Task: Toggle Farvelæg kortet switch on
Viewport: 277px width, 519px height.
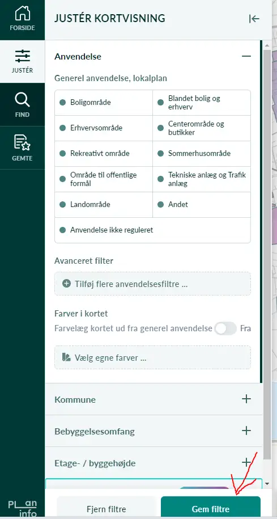Action: 225,328
